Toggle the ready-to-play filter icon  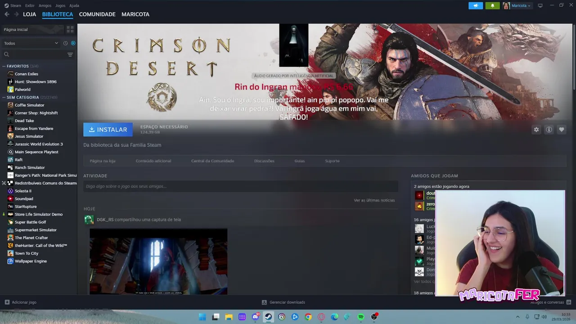[x=73, y=43]
